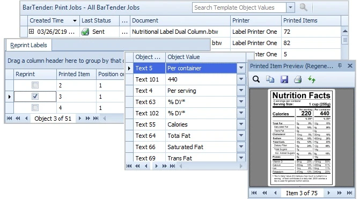360x199 pixels.
Task: Uncheck the Reprint box for printed item 3
Action: (35, 97)
